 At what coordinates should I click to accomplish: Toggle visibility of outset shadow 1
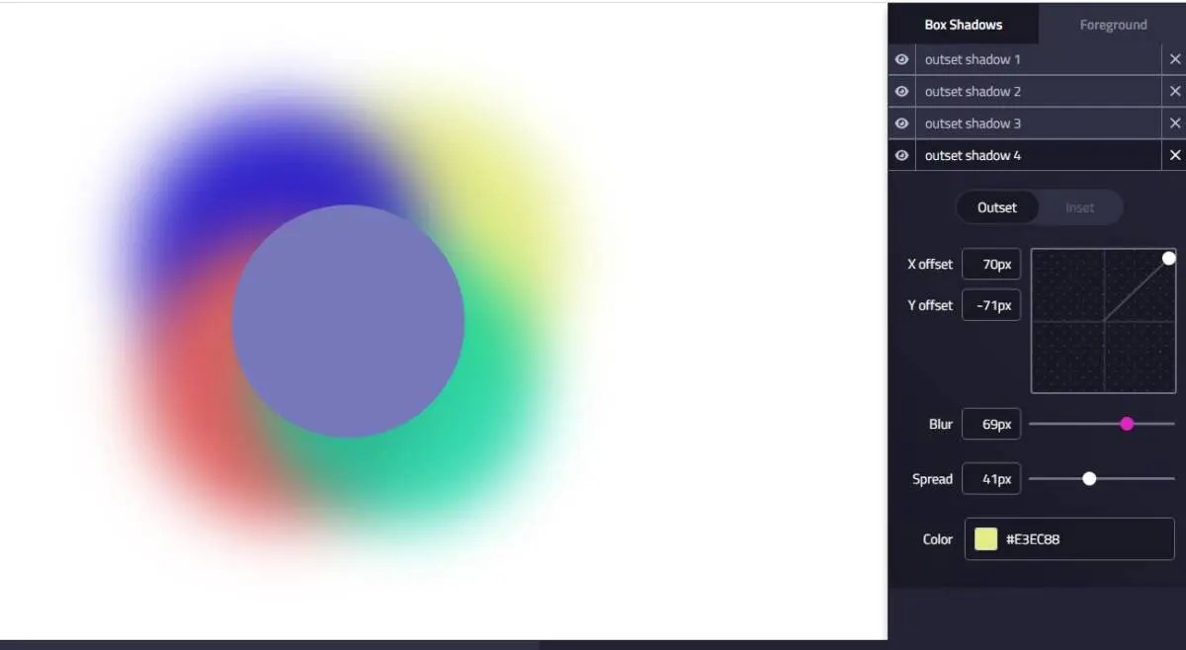(x=900, y=59)
